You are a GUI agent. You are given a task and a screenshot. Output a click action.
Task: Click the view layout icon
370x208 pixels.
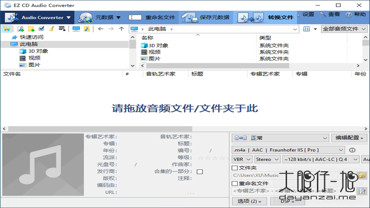click(x=306, y=29)
